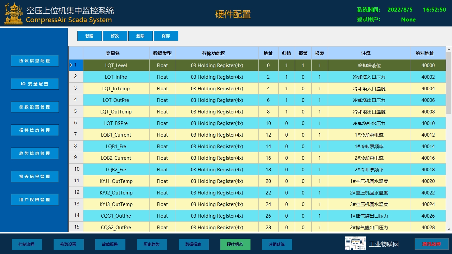Screen dimensions: 452x254
Task: Select the LQB1_Fre variable cell
Action: (116, 147)
